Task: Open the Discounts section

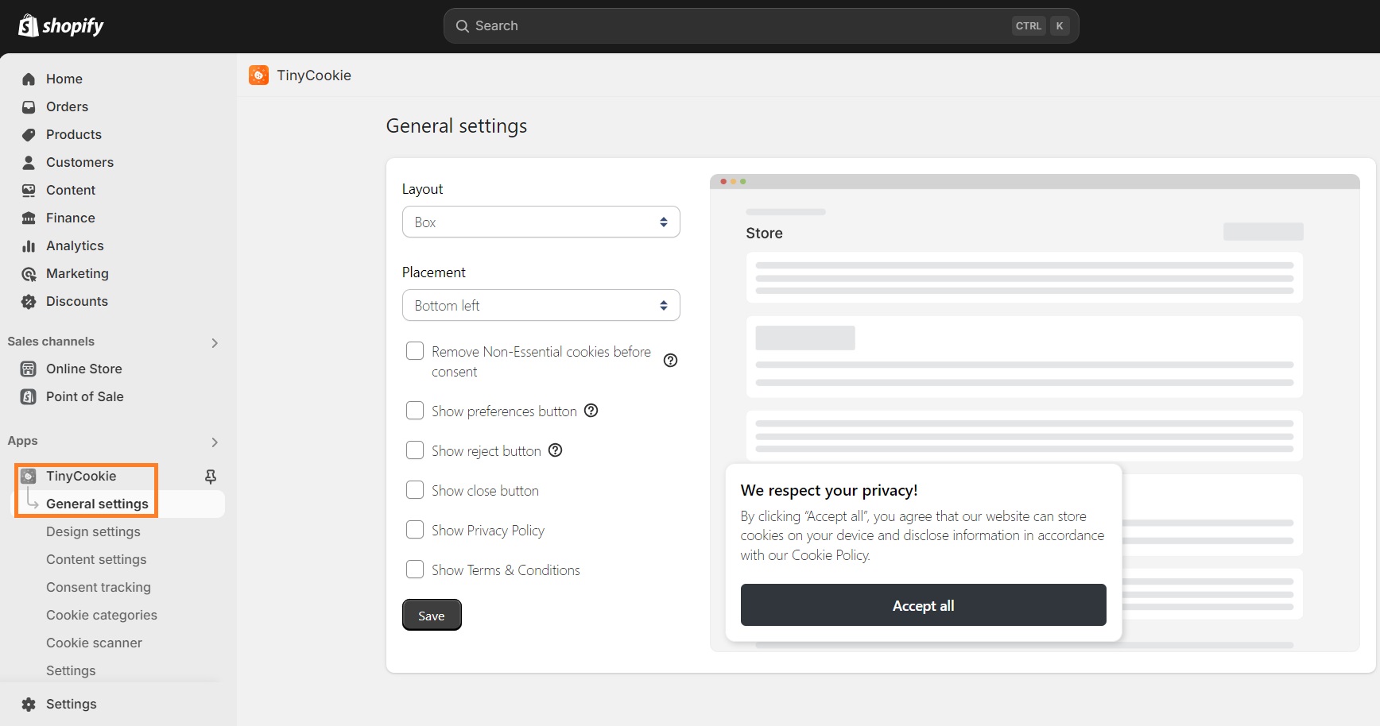Action: point(76,301)
